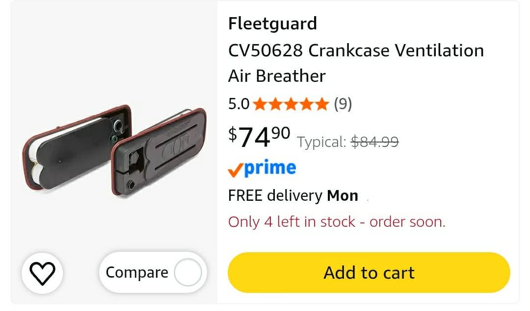530x311 pixels.
Task: Click Only 4 left in stock notice
Action: tap(337, 222)
